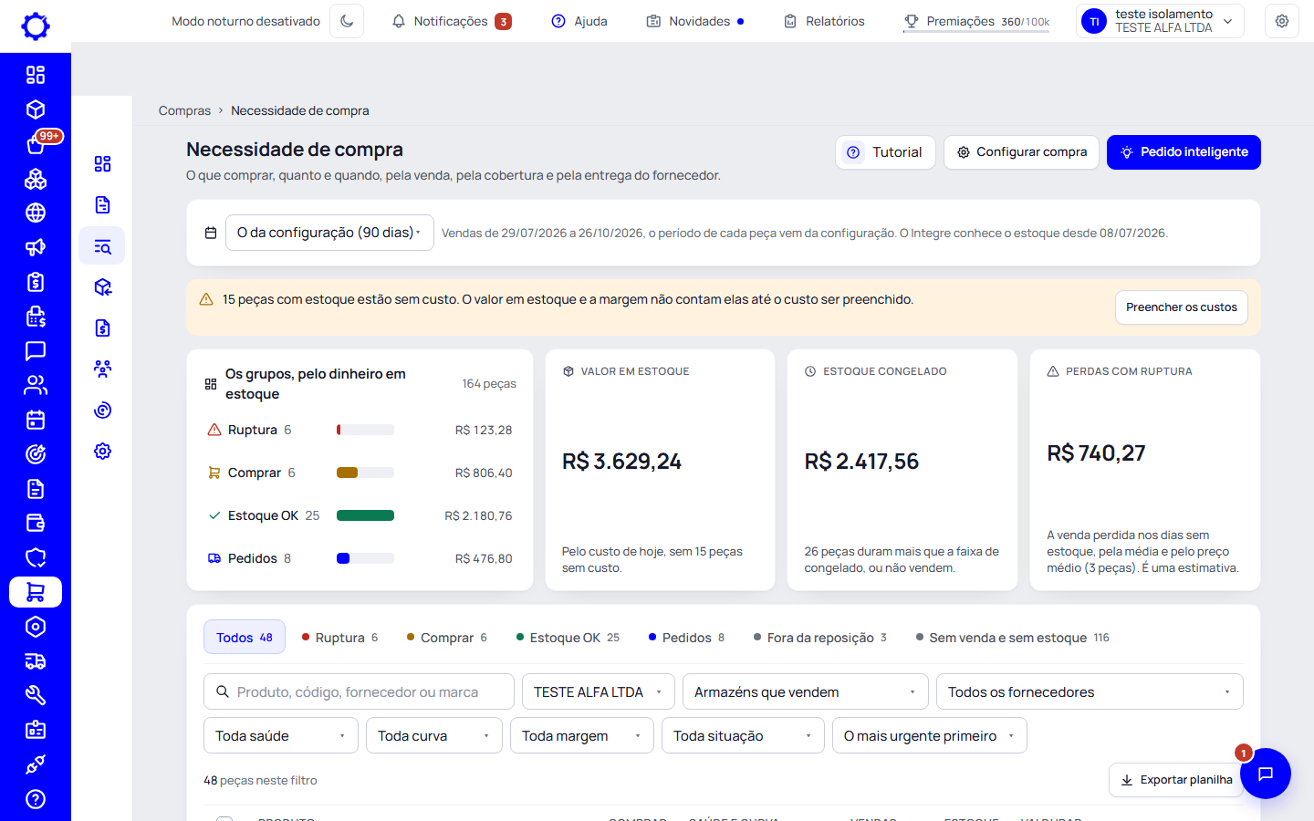Click the 'Exportar planilha' button
1314x821 pixels.
1176,780
